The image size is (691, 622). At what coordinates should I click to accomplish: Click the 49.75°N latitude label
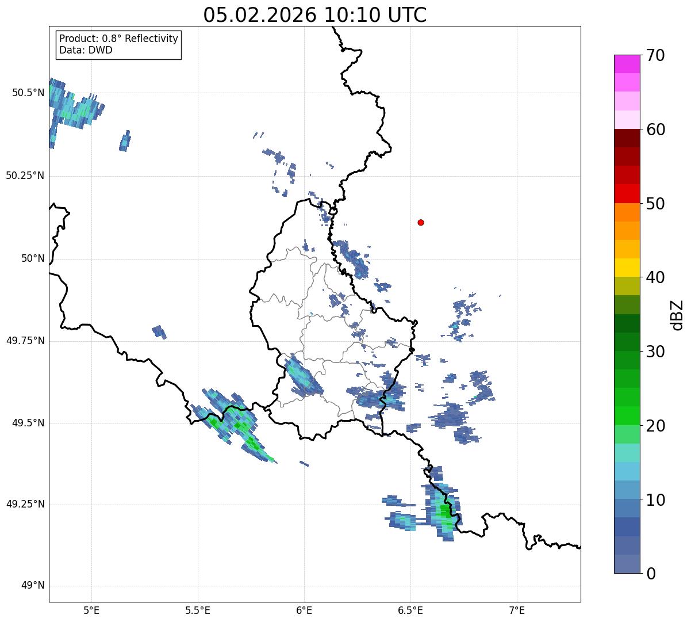pos(25,341)
